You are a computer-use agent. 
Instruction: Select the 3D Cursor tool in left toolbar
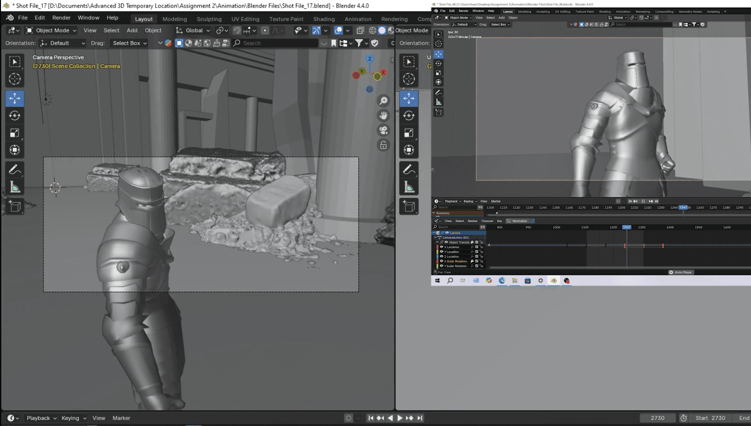coord(15,79)
